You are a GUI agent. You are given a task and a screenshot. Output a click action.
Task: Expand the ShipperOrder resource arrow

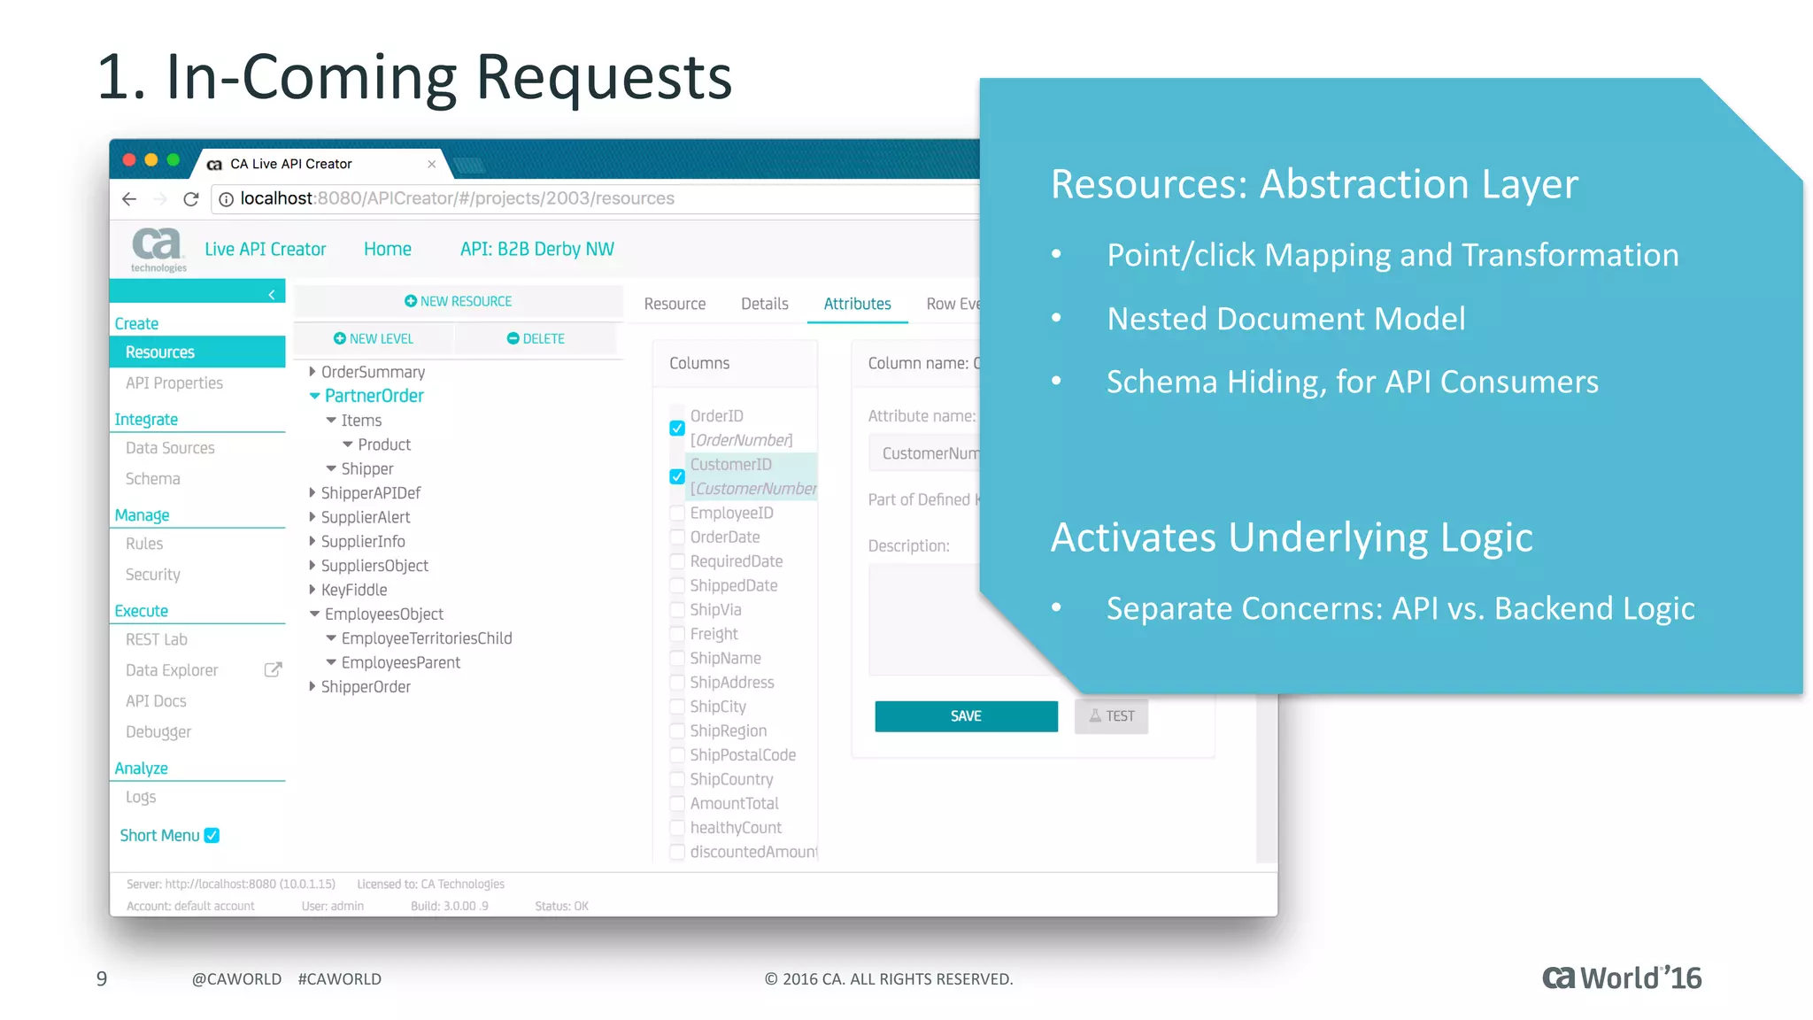pyautogui.click(x=312, y=686)
